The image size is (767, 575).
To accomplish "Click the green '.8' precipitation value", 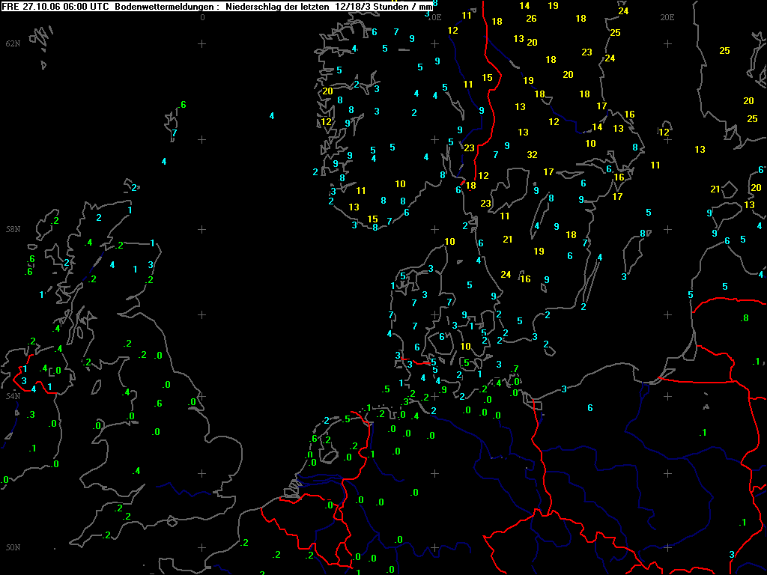I will [x=745, y=318].
